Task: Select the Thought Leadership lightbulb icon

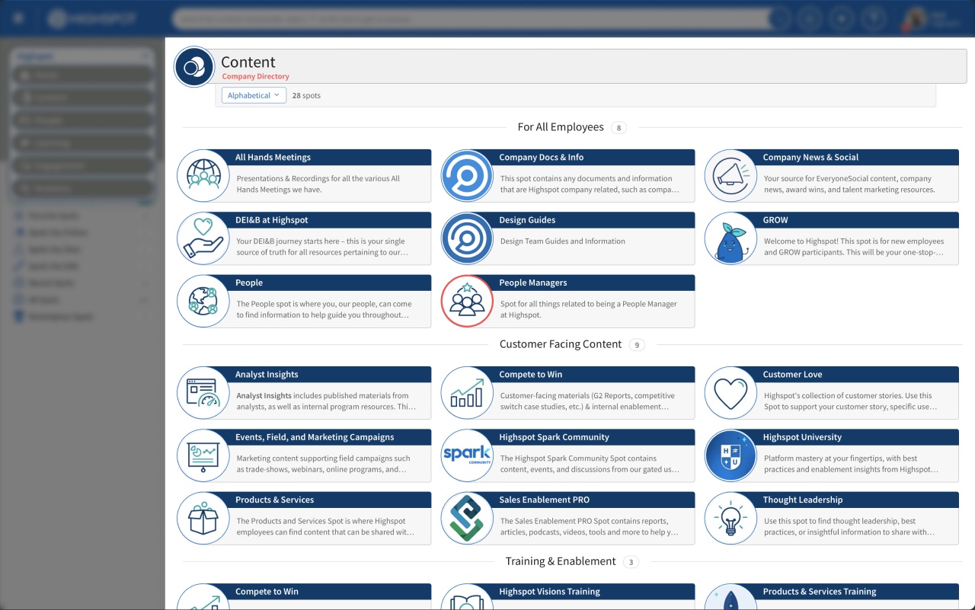Action: click(x=730, y=518)
